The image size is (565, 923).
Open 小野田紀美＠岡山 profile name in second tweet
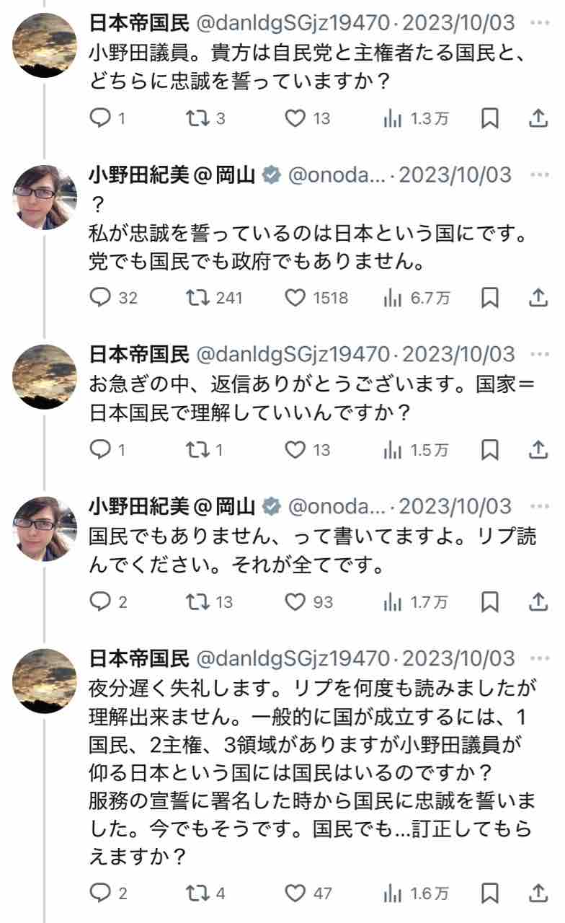click(172, 174)
